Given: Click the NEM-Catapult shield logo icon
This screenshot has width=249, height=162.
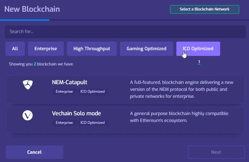Looking at the screenshot, I should [x=28, y=84].
